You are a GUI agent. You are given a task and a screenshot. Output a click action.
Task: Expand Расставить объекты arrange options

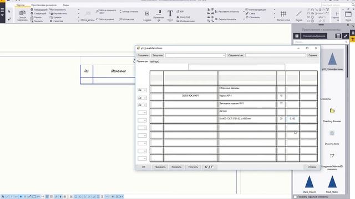(244, 12)
